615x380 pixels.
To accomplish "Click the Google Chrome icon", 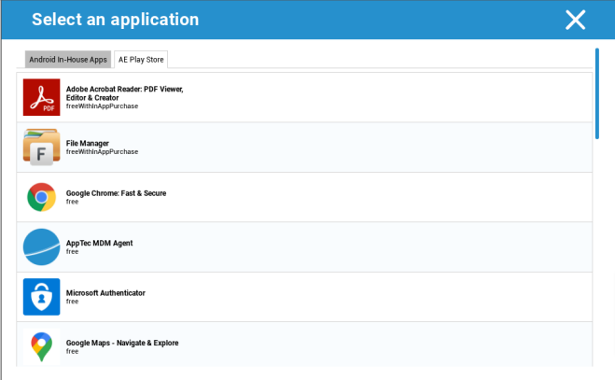I will [41, 197].
